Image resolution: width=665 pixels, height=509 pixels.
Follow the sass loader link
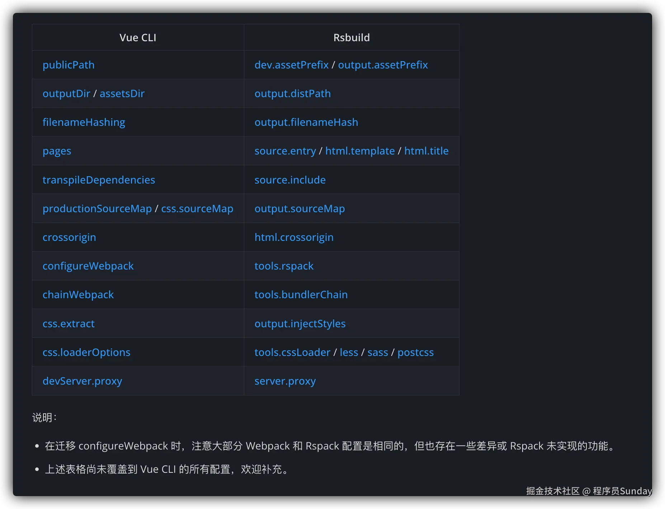[378, 352]
